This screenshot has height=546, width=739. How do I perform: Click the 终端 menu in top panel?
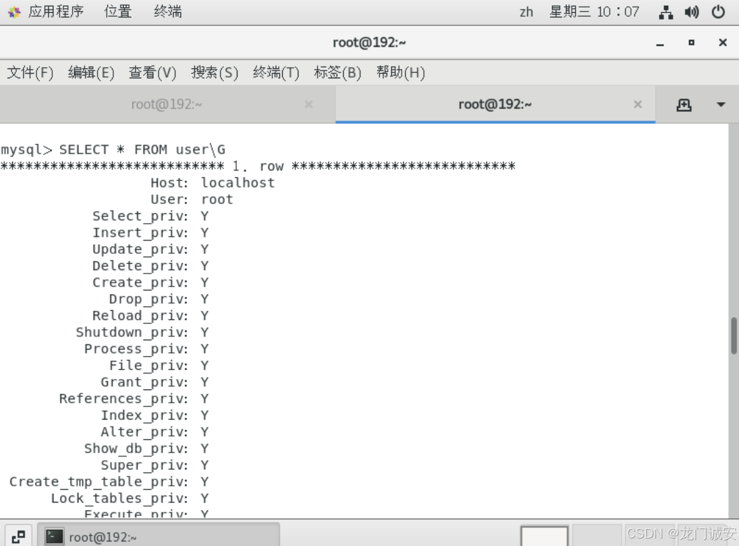pyautogui.click(x=168, y=12)
